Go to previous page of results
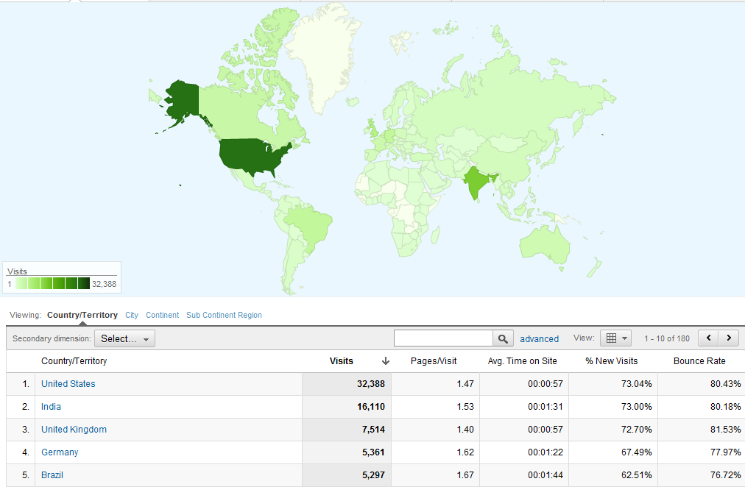Image resolution: width=745 pixels, height=487 pixels. [x=708, y=338]
